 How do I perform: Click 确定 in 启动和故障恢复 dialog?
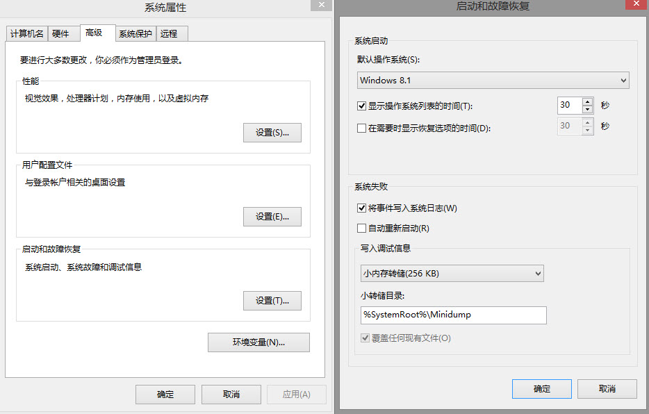click(x=541, y=389)
